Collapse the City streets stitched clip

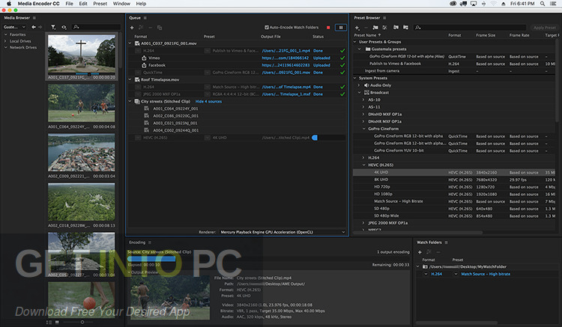(130, 101)
